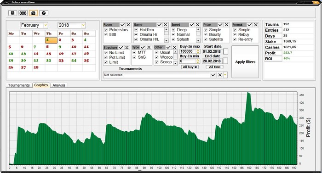Take a screenshot with camera icon
322x173 pixels.
(x=33, y=13)
